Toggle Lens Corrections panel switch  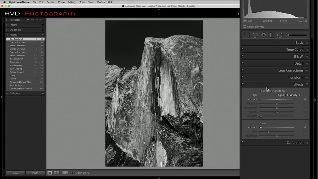(242, 70)
